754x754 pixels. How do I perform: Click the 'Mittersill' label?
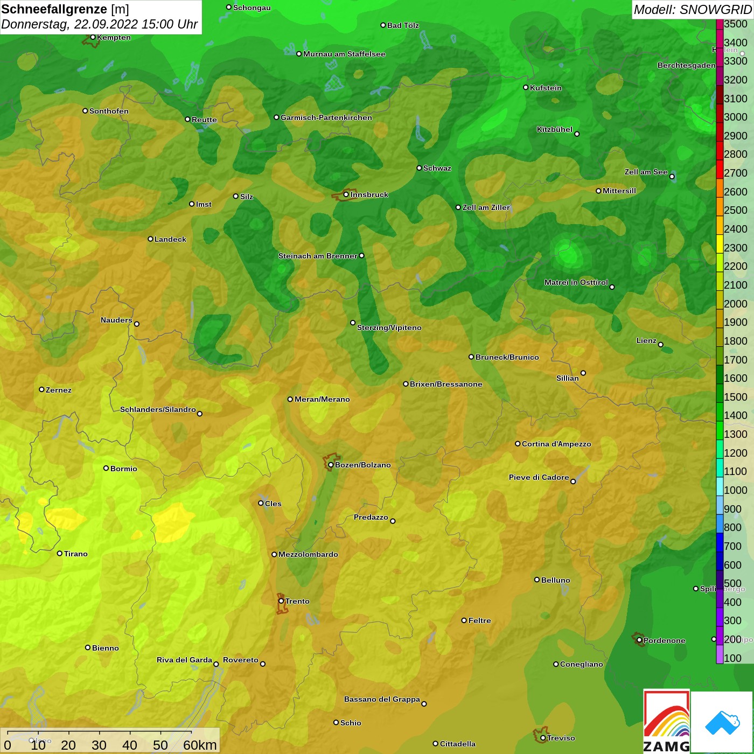click(x=619, y=191)
